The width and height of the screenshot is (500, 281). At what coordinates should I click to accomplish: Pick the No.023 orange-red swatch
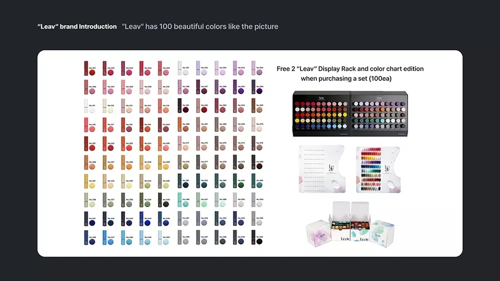click(129, 148)
